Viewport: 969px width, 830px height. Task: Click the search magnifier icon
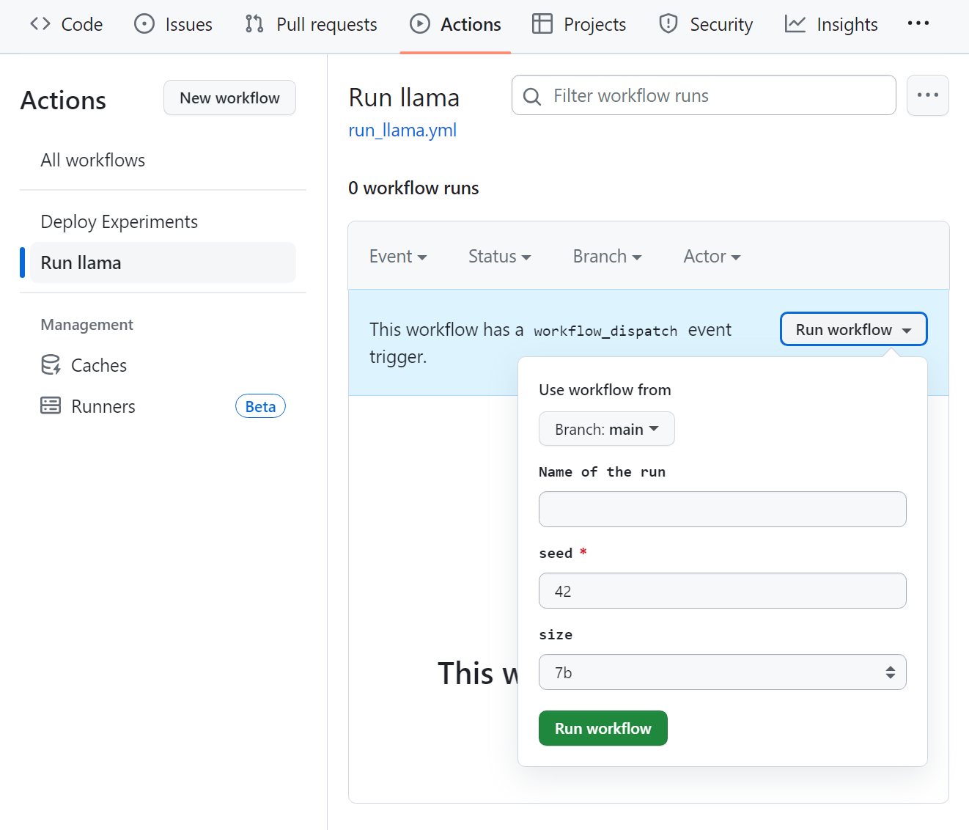pos(532,96)
